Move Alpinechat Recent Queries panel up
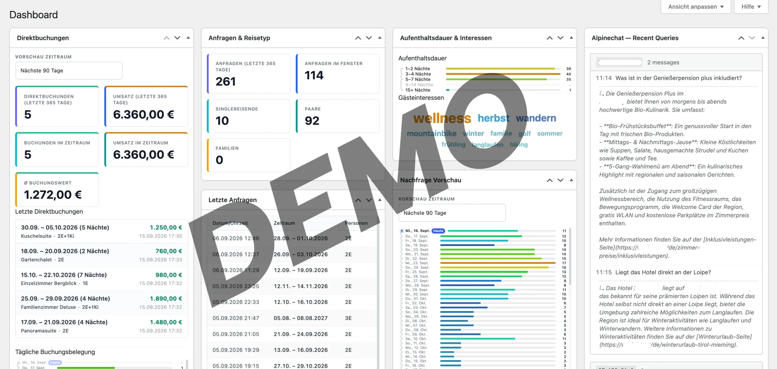Screen dimensions: 777x369 click(x=741, y=38)
